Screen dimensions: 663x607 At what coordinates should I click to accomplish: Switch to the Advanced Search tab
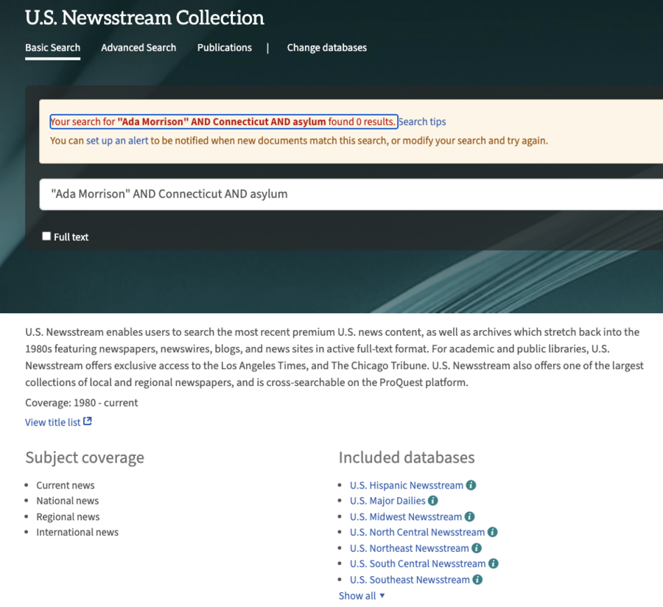(138, 47)
